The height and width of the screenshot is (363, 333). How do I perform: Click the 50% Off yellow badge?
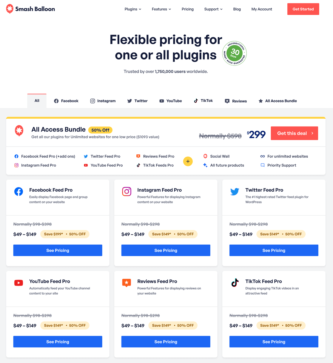100,130
